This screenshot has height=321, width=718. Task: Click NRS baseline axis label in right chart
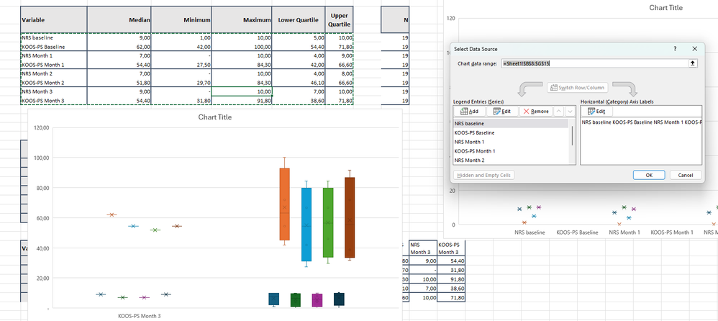point(530,232)
